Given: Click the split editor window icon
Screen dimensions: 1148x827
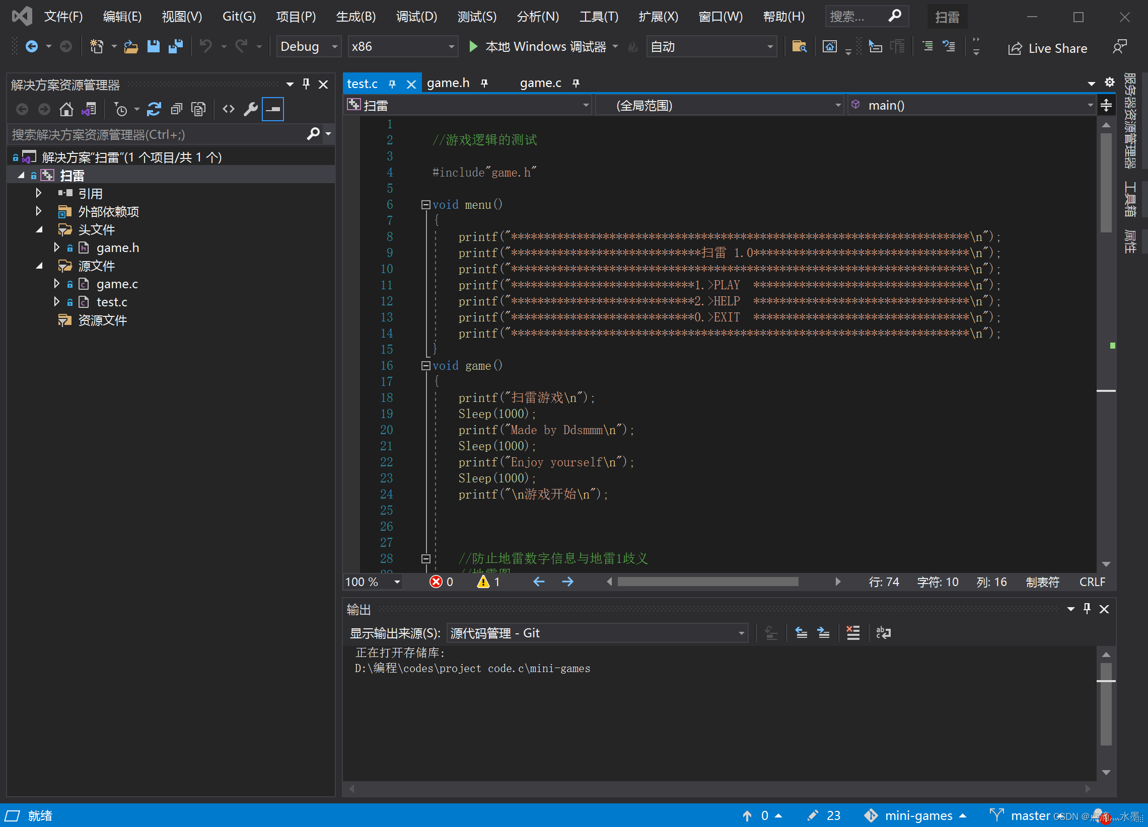Looking at the screenshot, I should click(1107, 105).
